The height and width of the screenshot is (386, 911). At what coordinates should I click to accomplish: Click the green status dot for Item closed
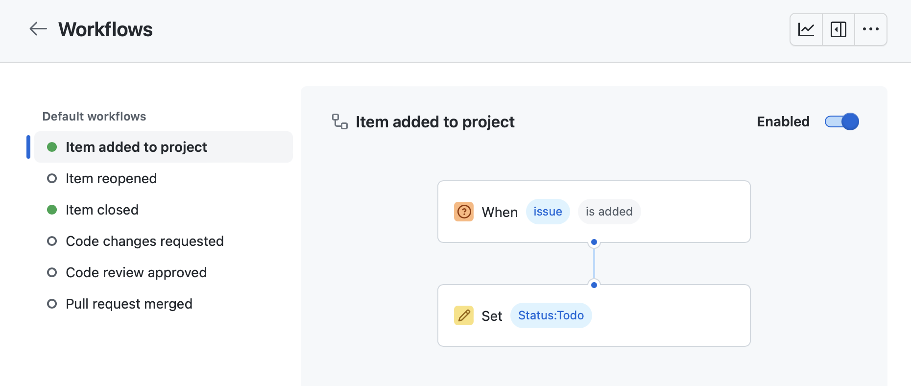pos(52,210)
